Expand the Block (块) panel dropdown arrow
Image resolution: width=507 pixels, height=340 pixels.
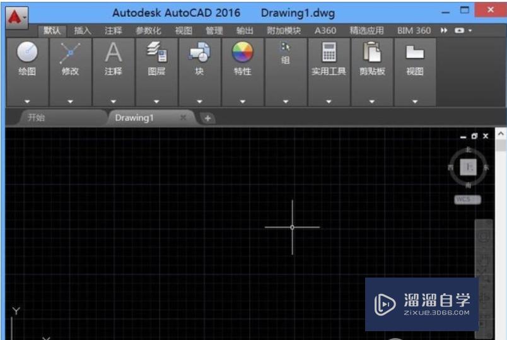pos(199,102)
